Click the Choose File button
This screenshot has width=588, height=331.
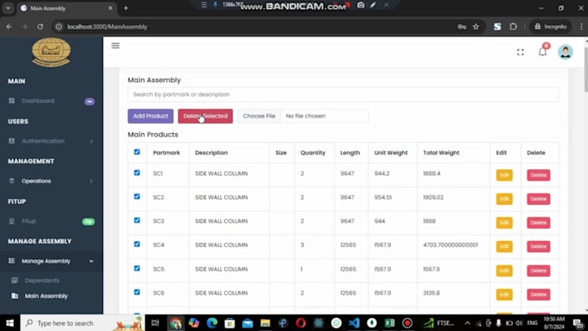pyautogui.click(x=259, y=116)
